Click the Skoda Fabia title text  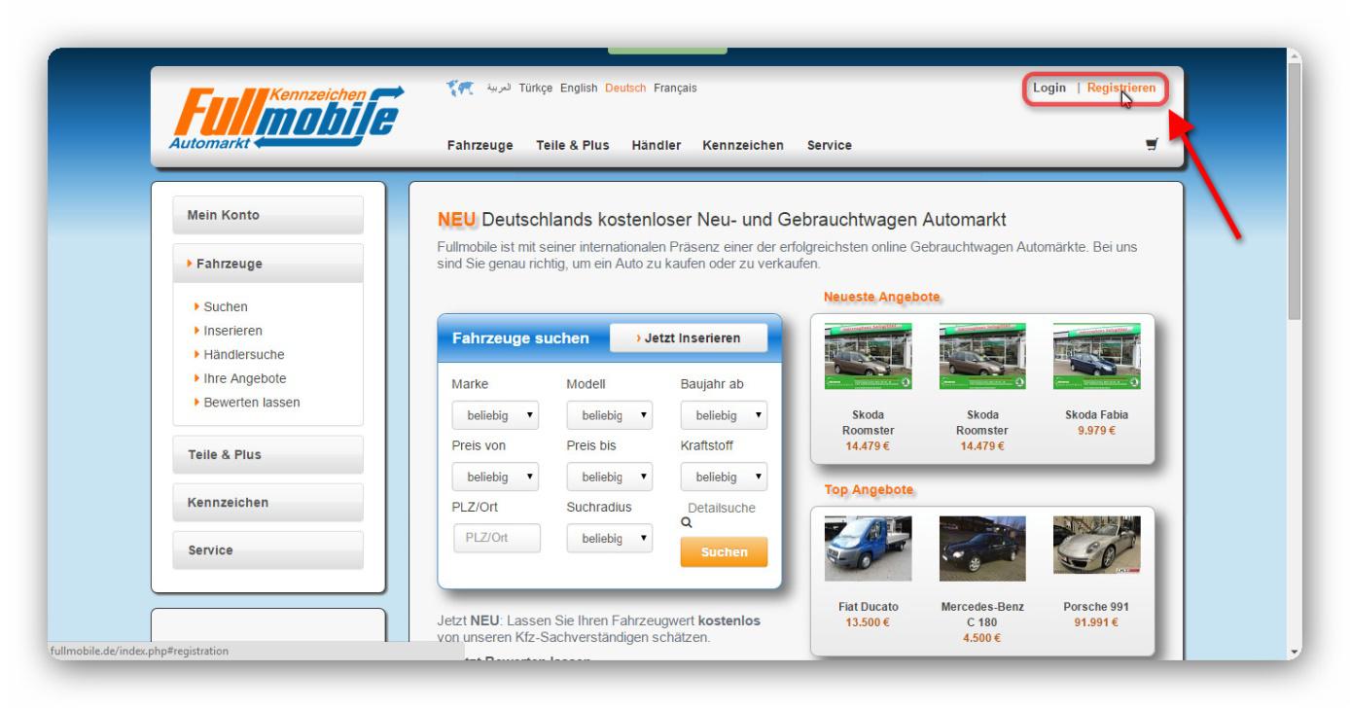click(x=1097, y=414)
